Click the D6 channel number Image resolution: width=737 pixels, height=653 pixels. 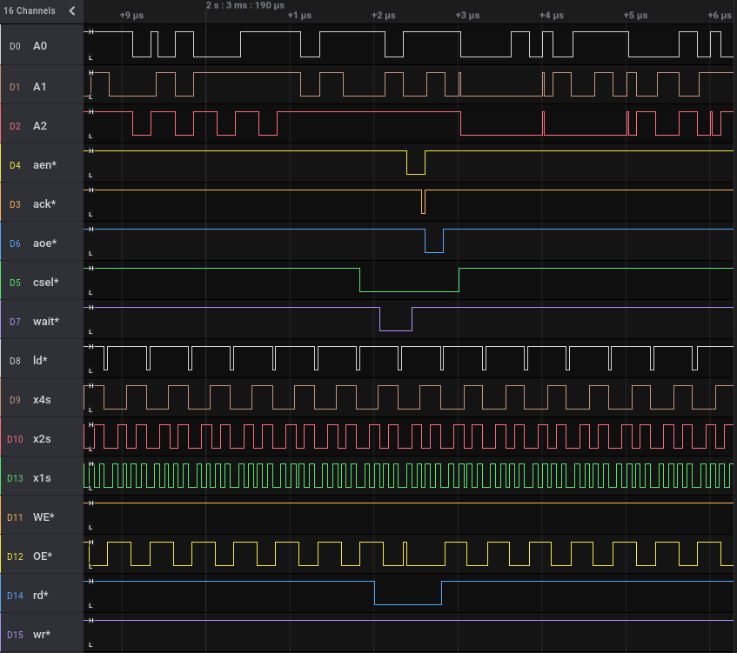click(15, 243)
